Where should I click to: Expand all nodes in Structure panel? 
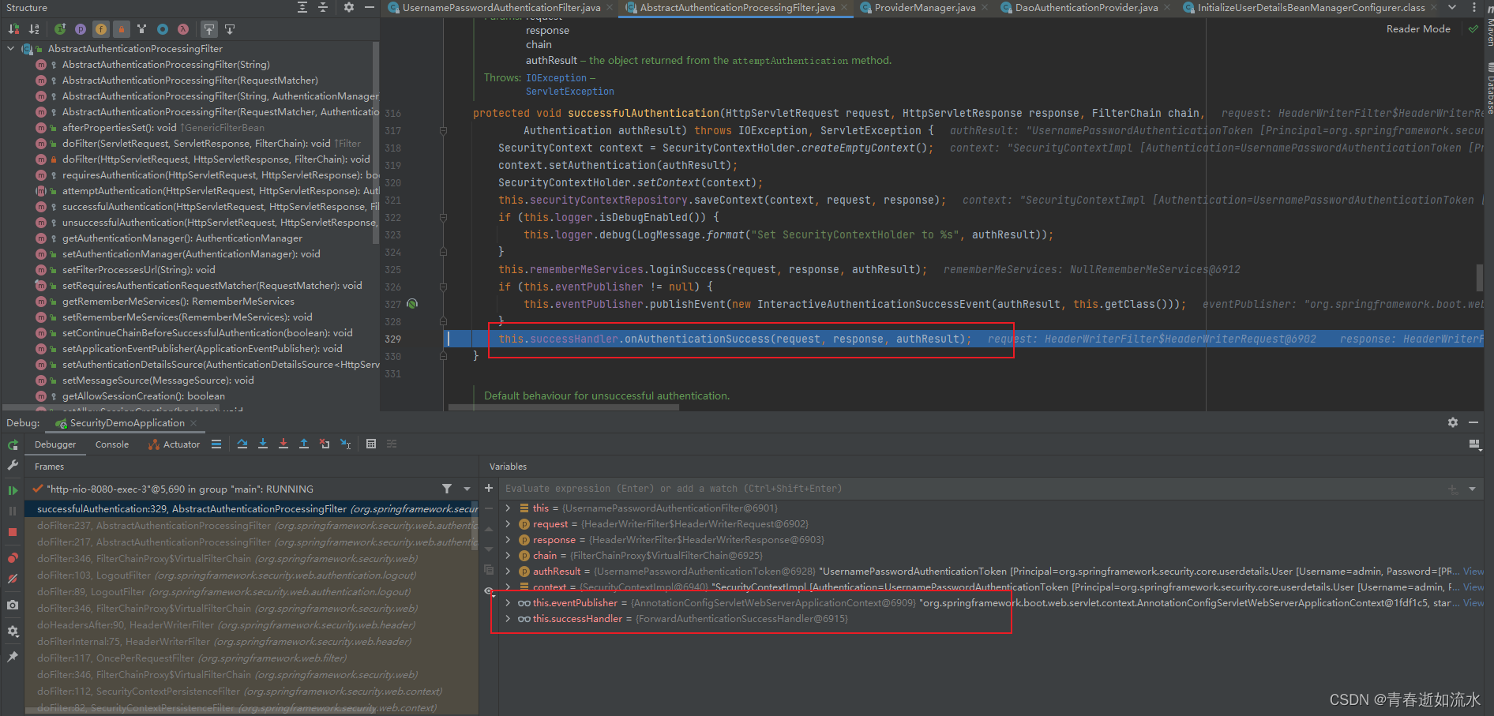(x=302, y=7)
